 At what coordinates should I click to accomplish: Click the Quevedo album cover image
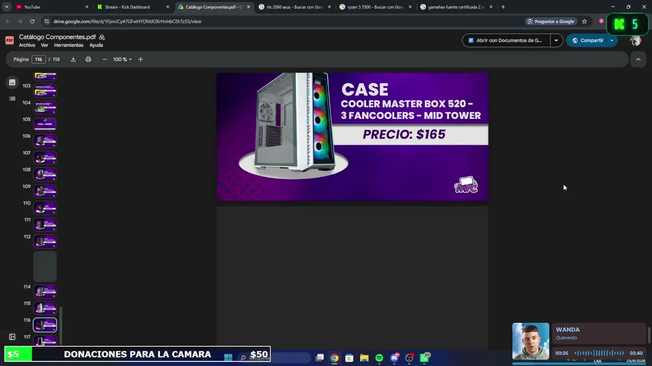[x=531, y=341]
